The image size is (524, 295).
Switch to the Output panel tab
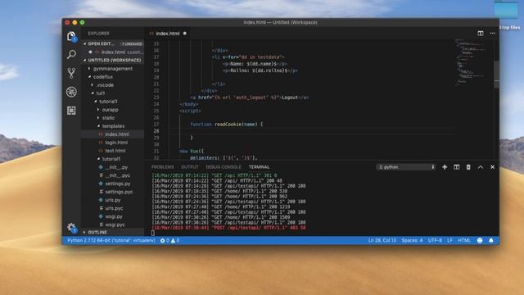point(189,167)
